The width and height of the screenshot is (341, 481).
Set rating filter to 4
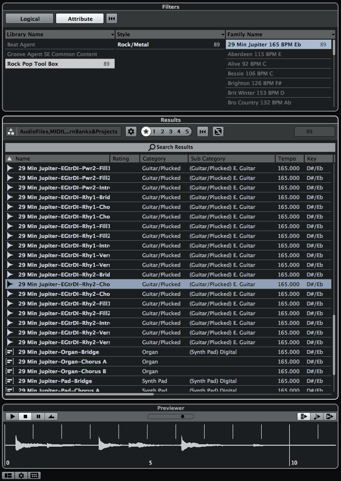pyautogui.click(x=178, y=131)
